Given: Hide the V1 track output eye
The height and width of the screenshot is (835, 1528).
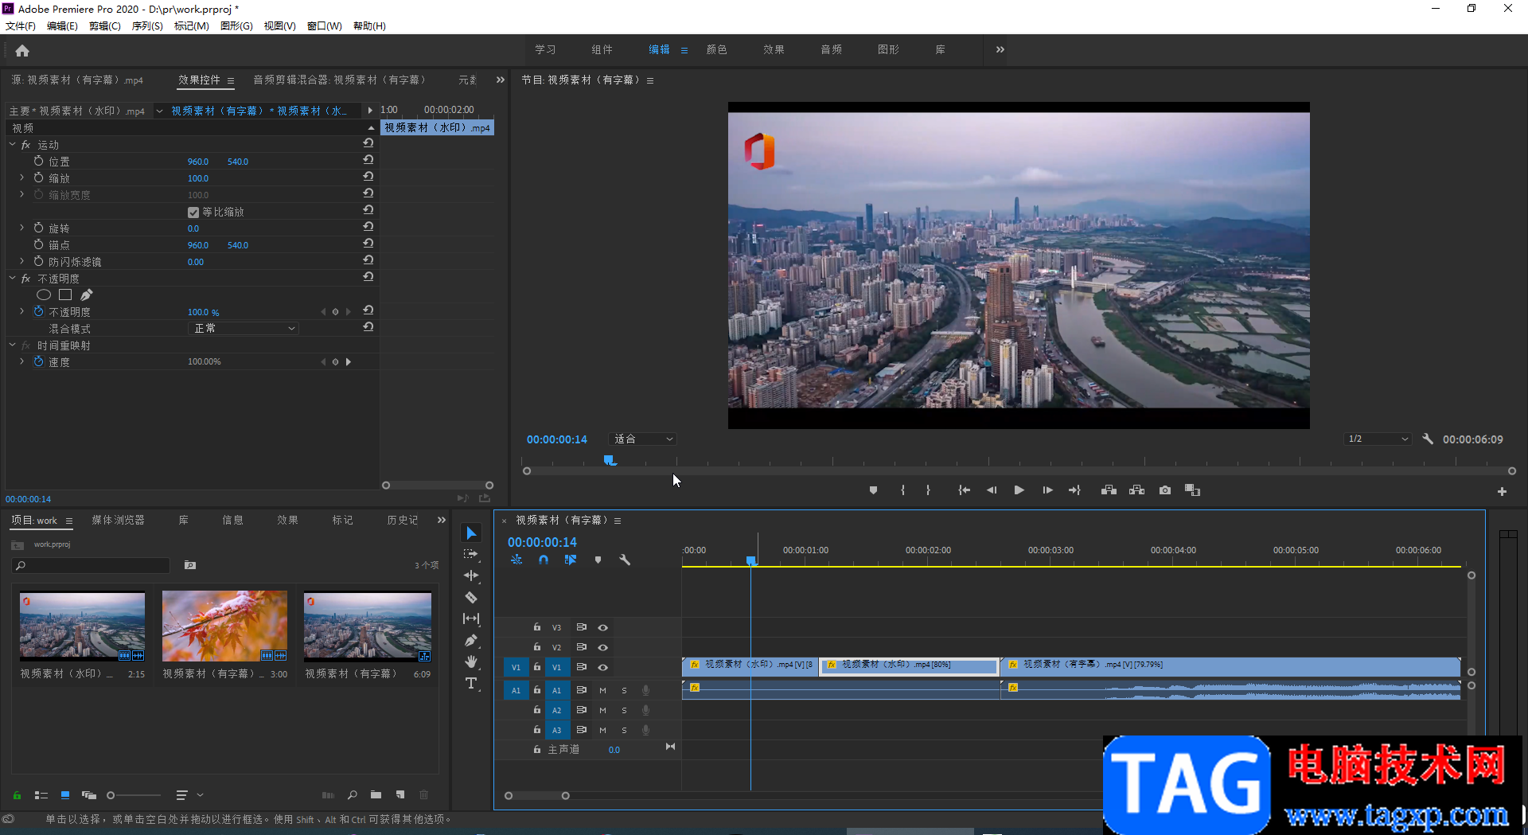Looking at the screenshot, I should click(602, 667).
